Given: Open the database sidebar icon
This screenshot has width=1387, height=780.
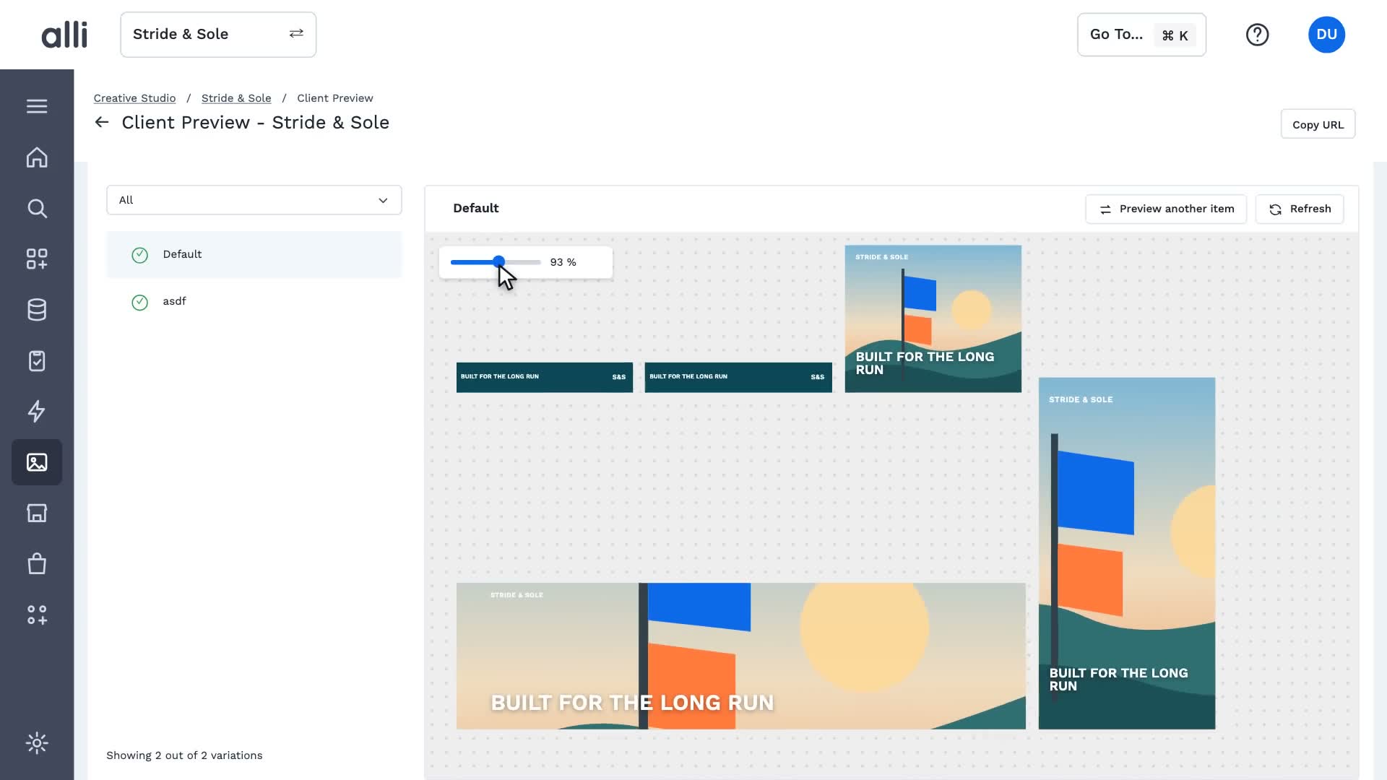Looking at the screenshot, I should point(37,310).
